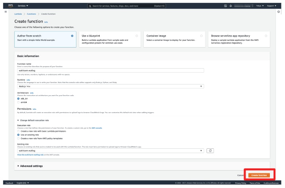Open the hamburger side navigation menu
This screenshot has height=188, width=285.
coord(6,12)
